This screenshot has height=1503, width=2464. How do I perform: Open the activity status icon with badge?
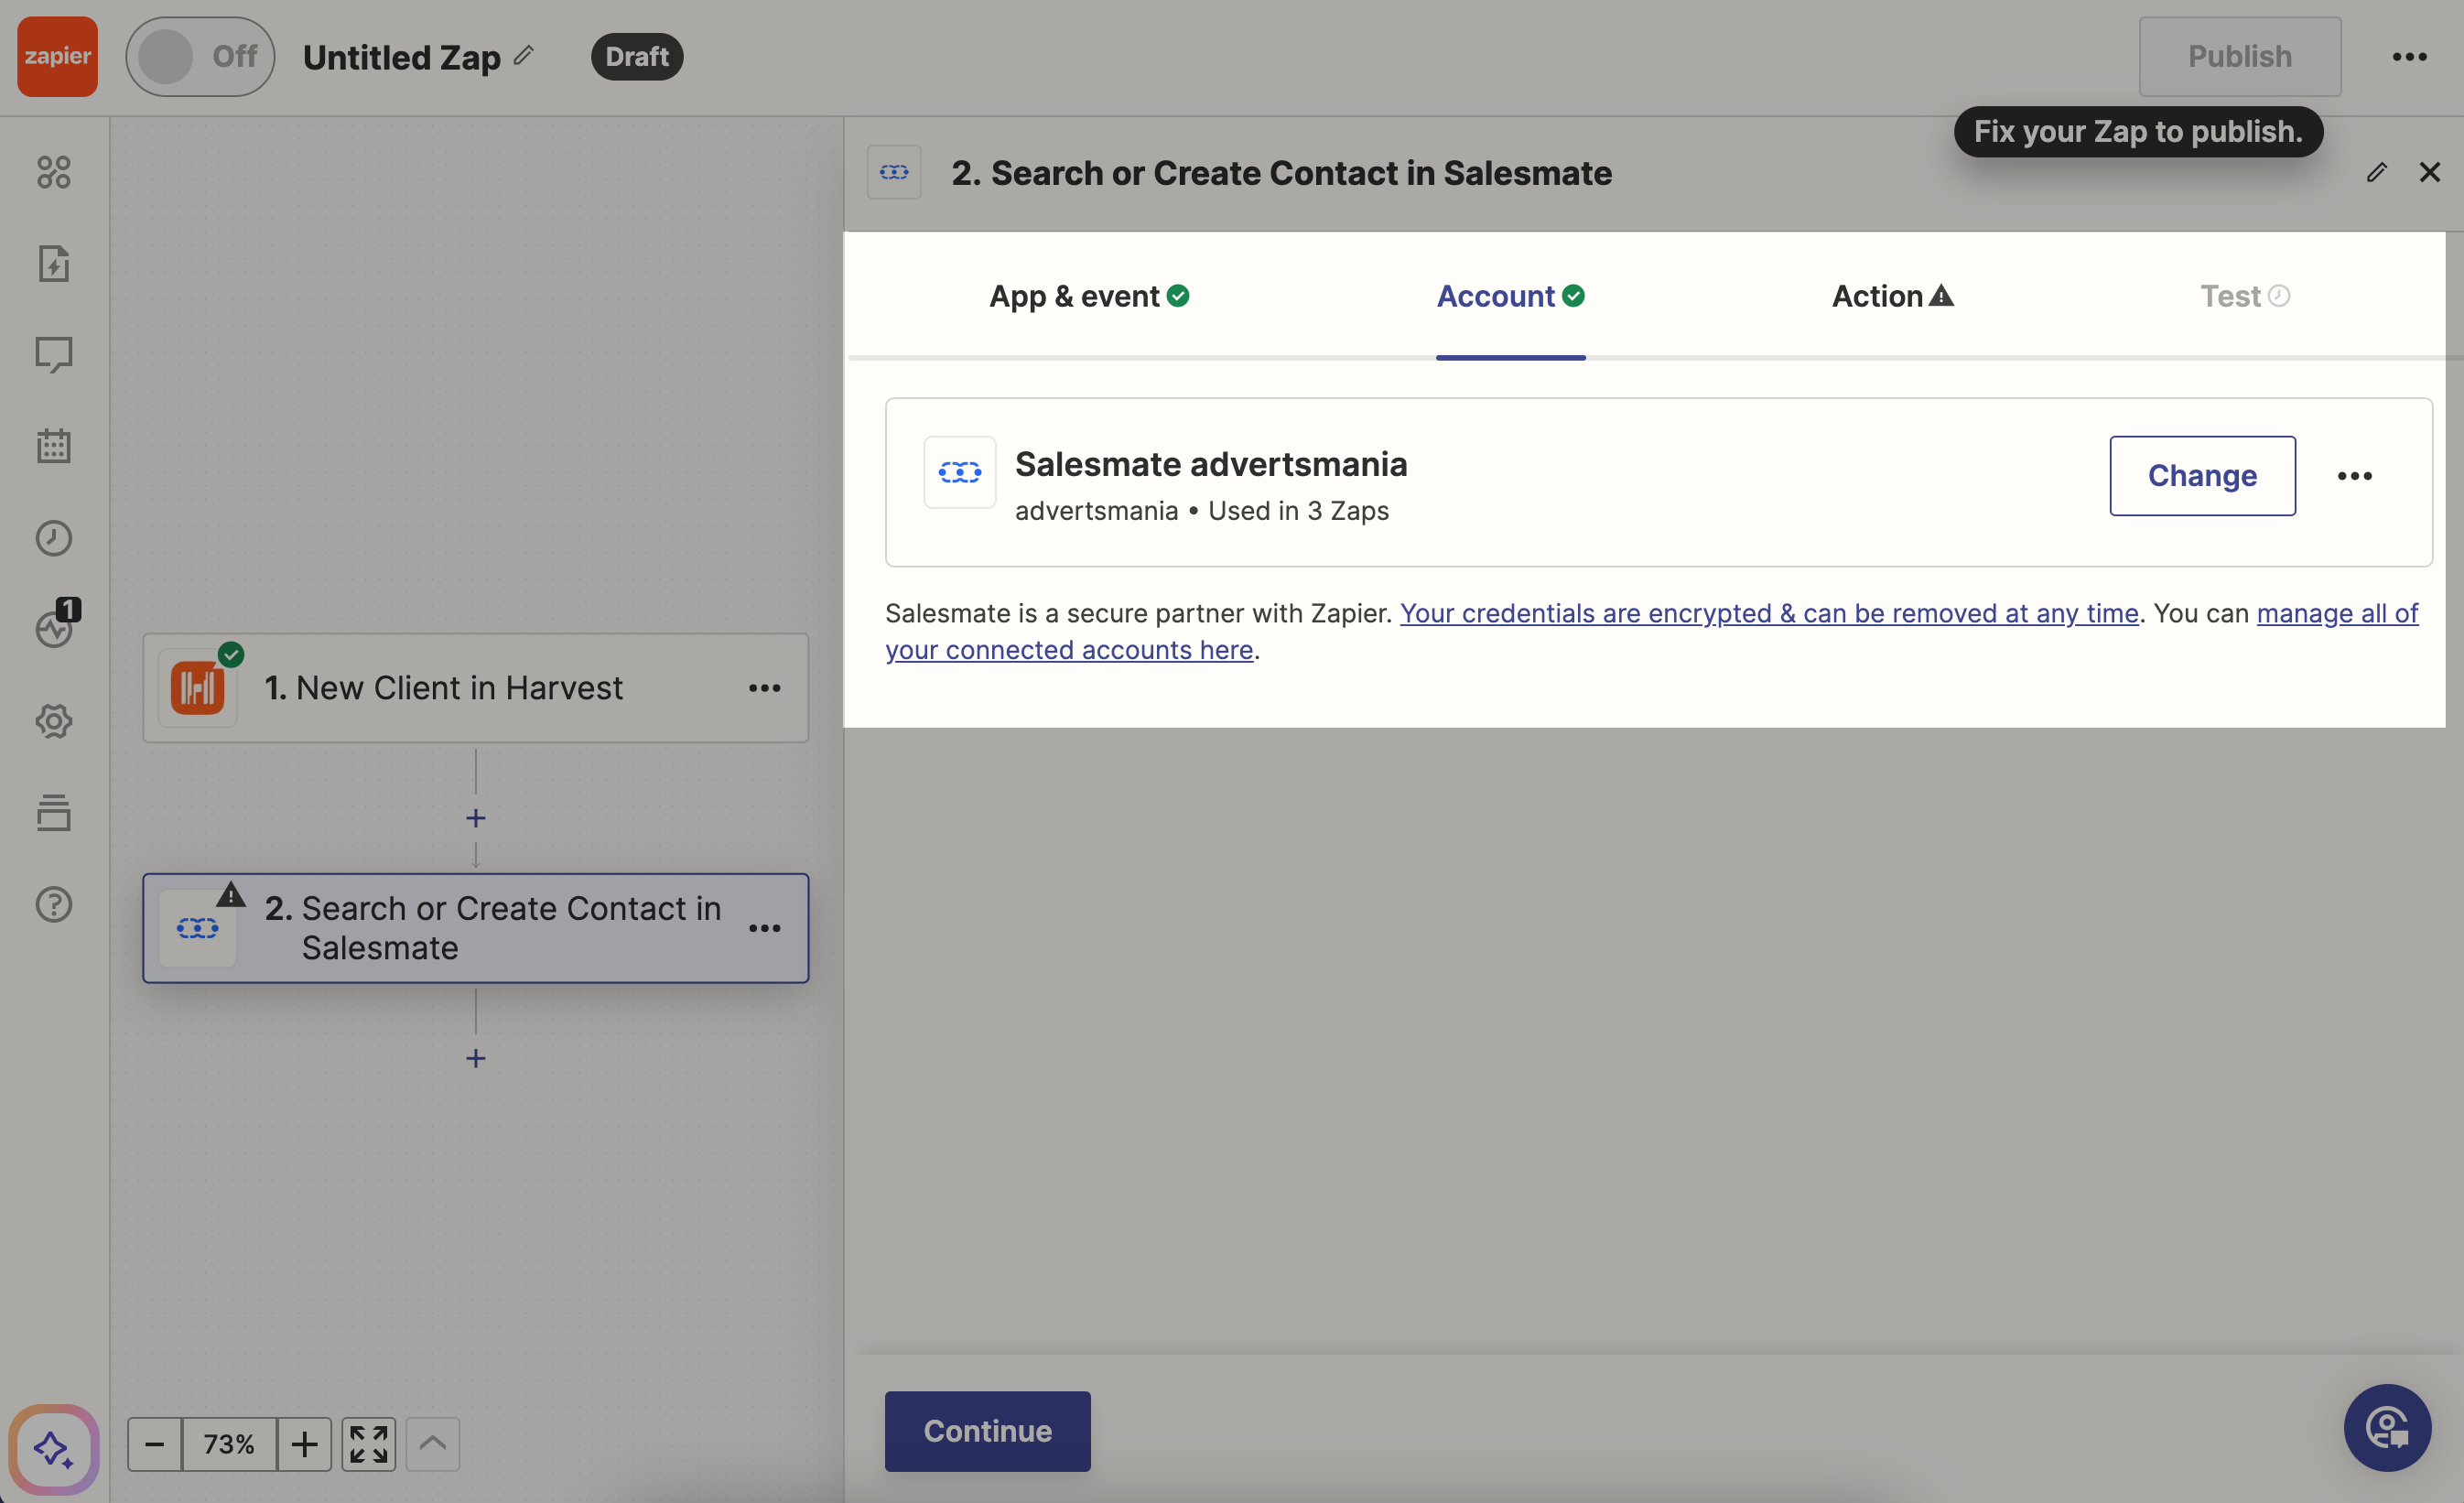coord(57,624)
